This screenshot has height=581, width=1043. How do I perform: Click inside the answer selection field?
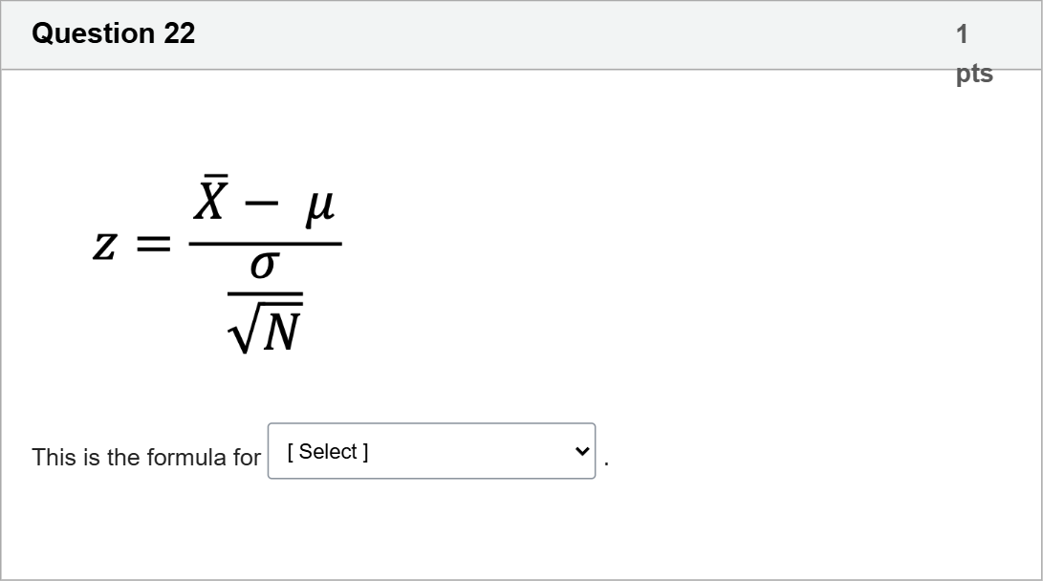tap(402, 451)
